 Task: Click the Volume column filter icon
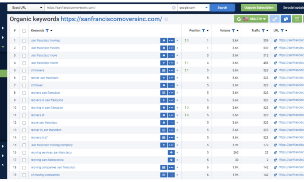tap(233, 31)
